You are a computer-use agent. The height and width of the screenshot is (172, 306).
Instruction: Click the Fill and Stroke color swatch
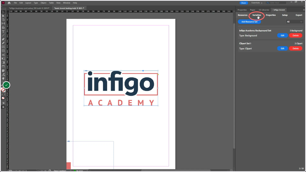(x=3, y=90)
